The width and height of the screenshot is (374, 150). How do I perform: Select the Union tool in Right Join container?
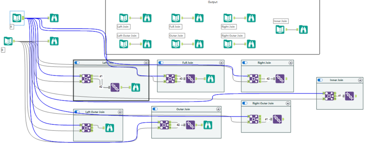pyautogui.click(x=280, y=79)
